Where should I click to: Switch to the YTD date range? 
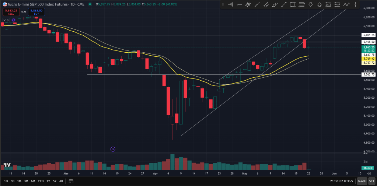click(x=41, y=181)
